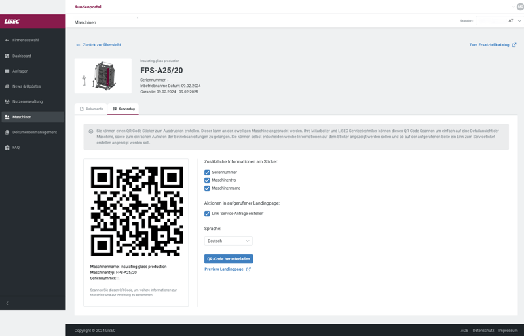Click the external link icon beside Ersatzteilkatalog

click(514, 45)
